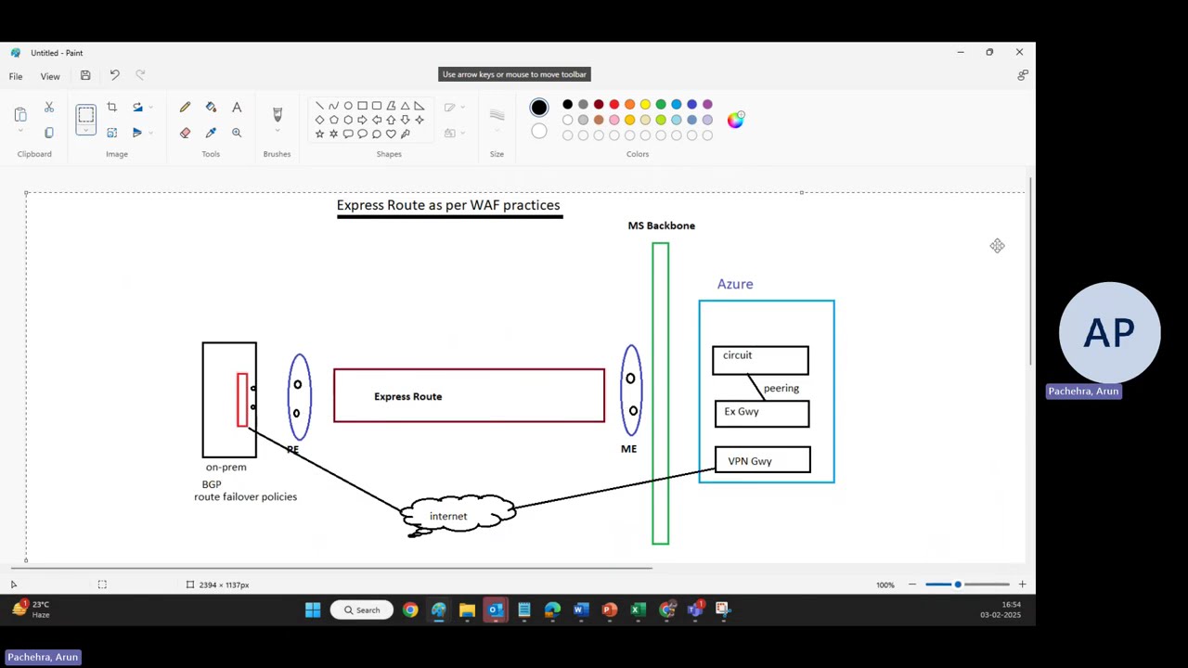Viewport: 1188px width, 668px height.
Task: Pick the red color swatch
Action: coord(614,104)
